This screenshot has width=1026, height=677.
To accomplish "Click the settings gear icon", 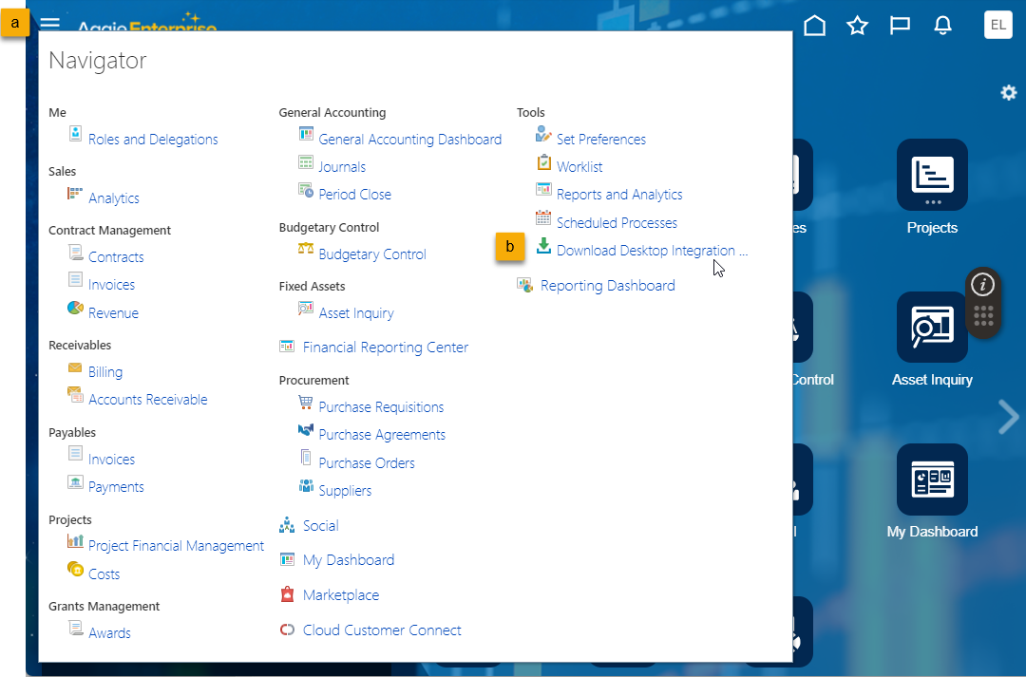I will click(x=1008, y=92).
